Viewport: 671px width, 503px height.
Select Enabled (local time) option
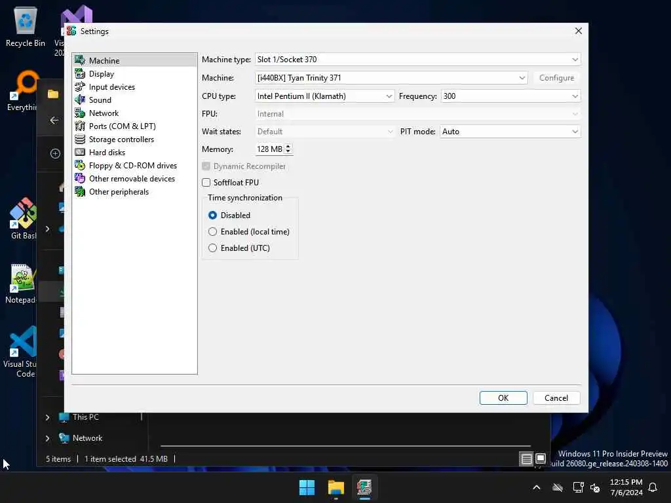(x=212, y=231)
